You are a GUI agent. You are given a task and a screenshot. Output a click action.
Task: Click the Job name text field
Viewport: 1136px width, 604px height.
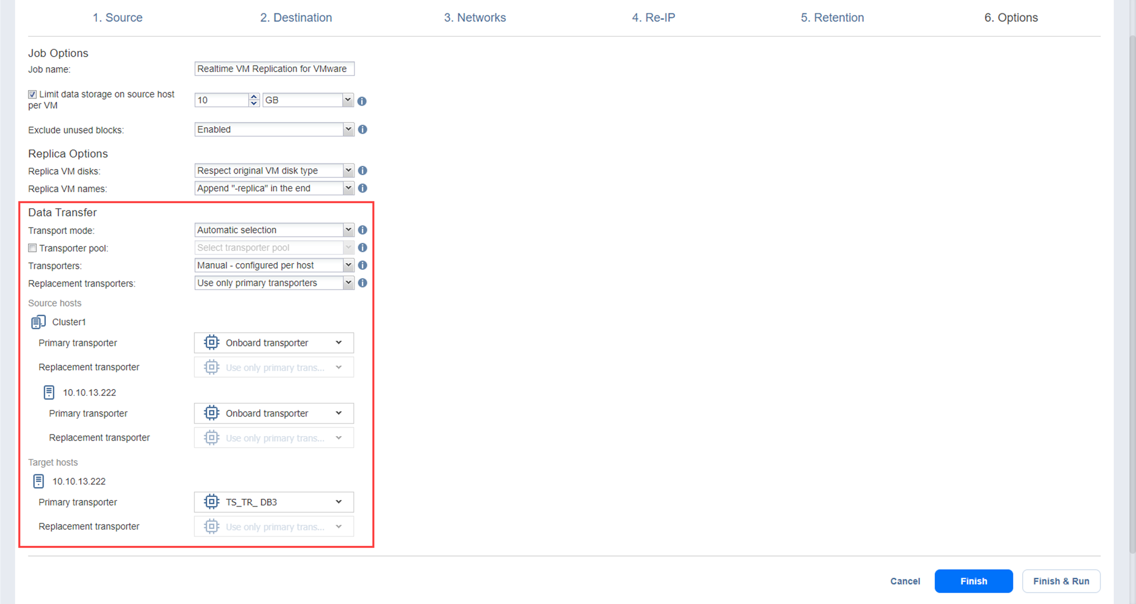[x=274, y=69]
